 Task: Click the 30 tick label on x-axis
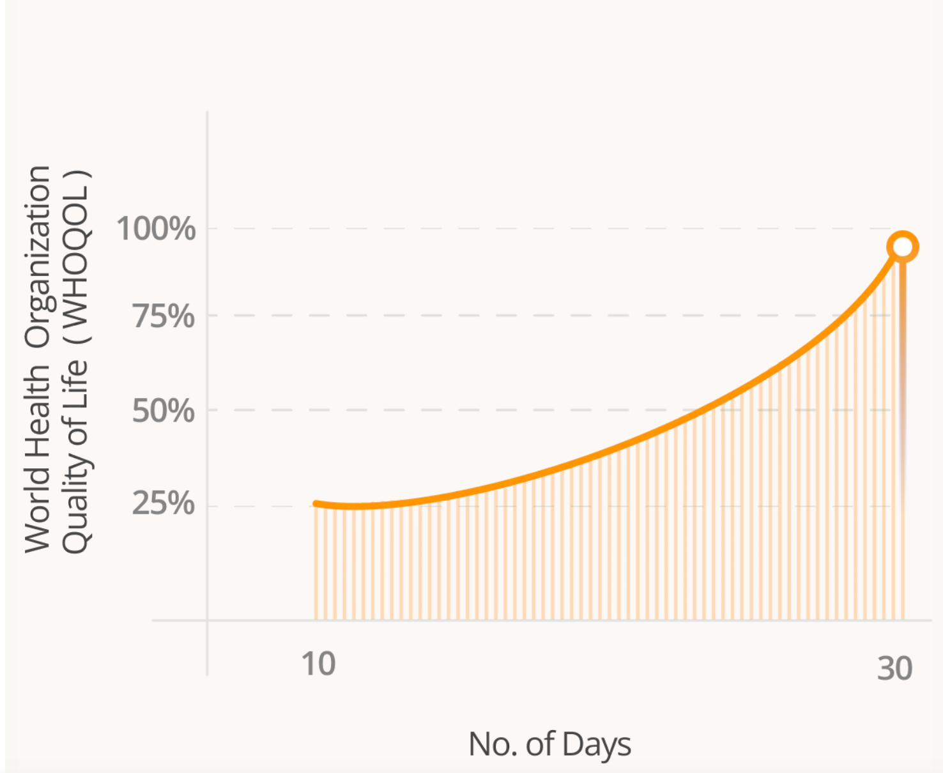894,669
